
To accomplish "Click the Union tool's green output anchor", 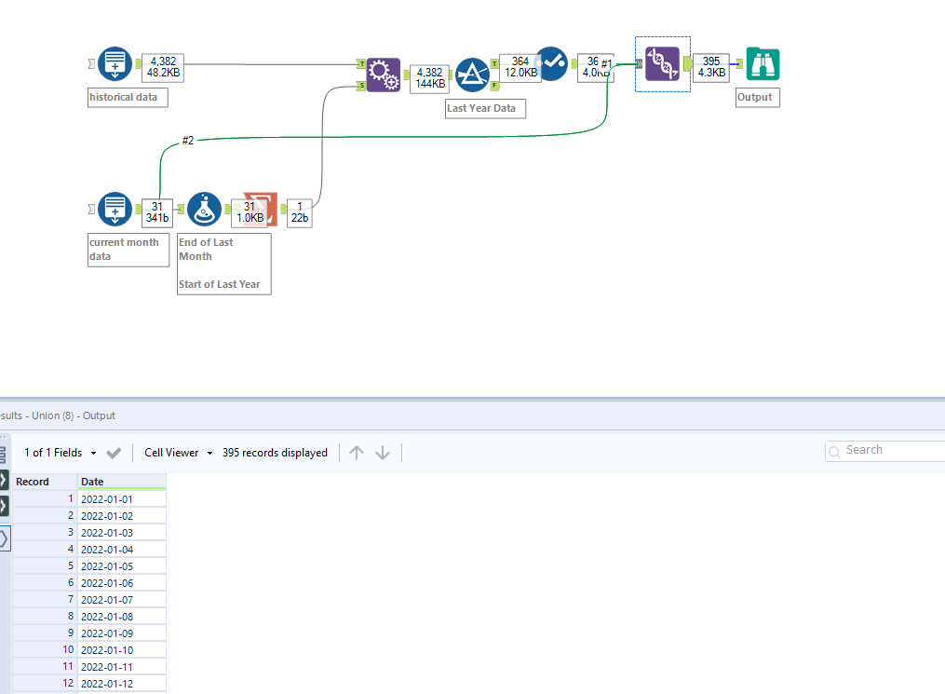I will coord(687,64).
